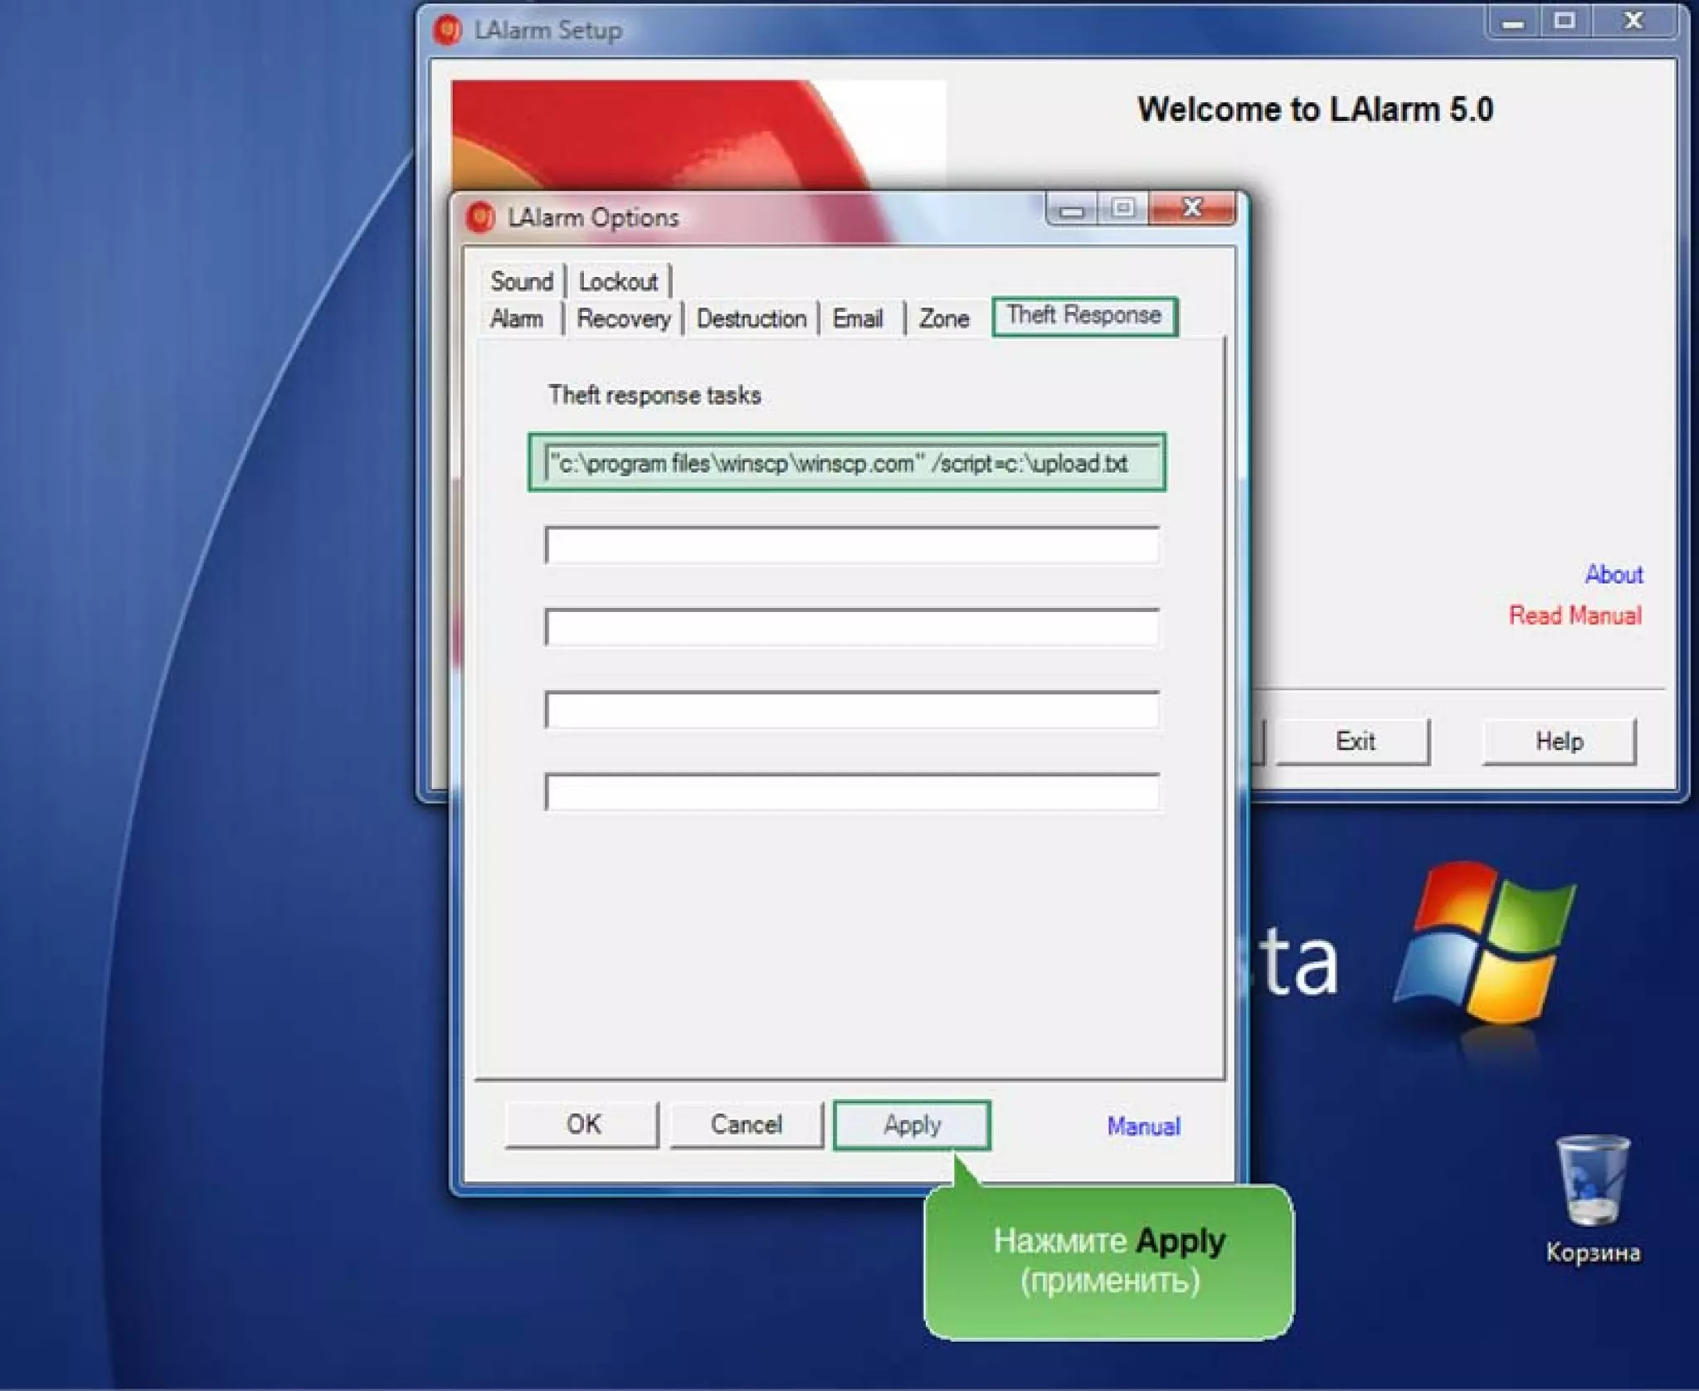Viewport: 1699px width, 1391px height.
Task: Open the blue Manual link
Action: pyautogui.click(x=1143, y=1126)
